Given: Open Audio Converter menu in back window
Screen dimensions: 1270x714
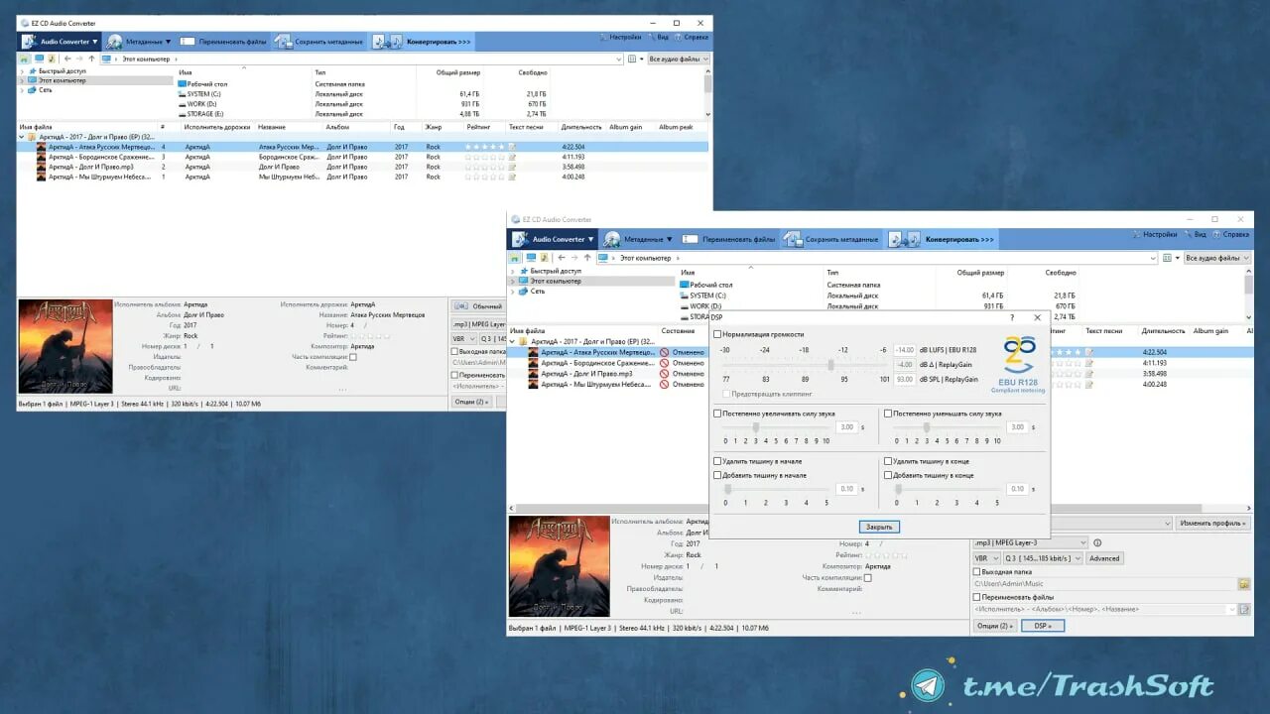Looking at the screenshot, I should point(61,42).
